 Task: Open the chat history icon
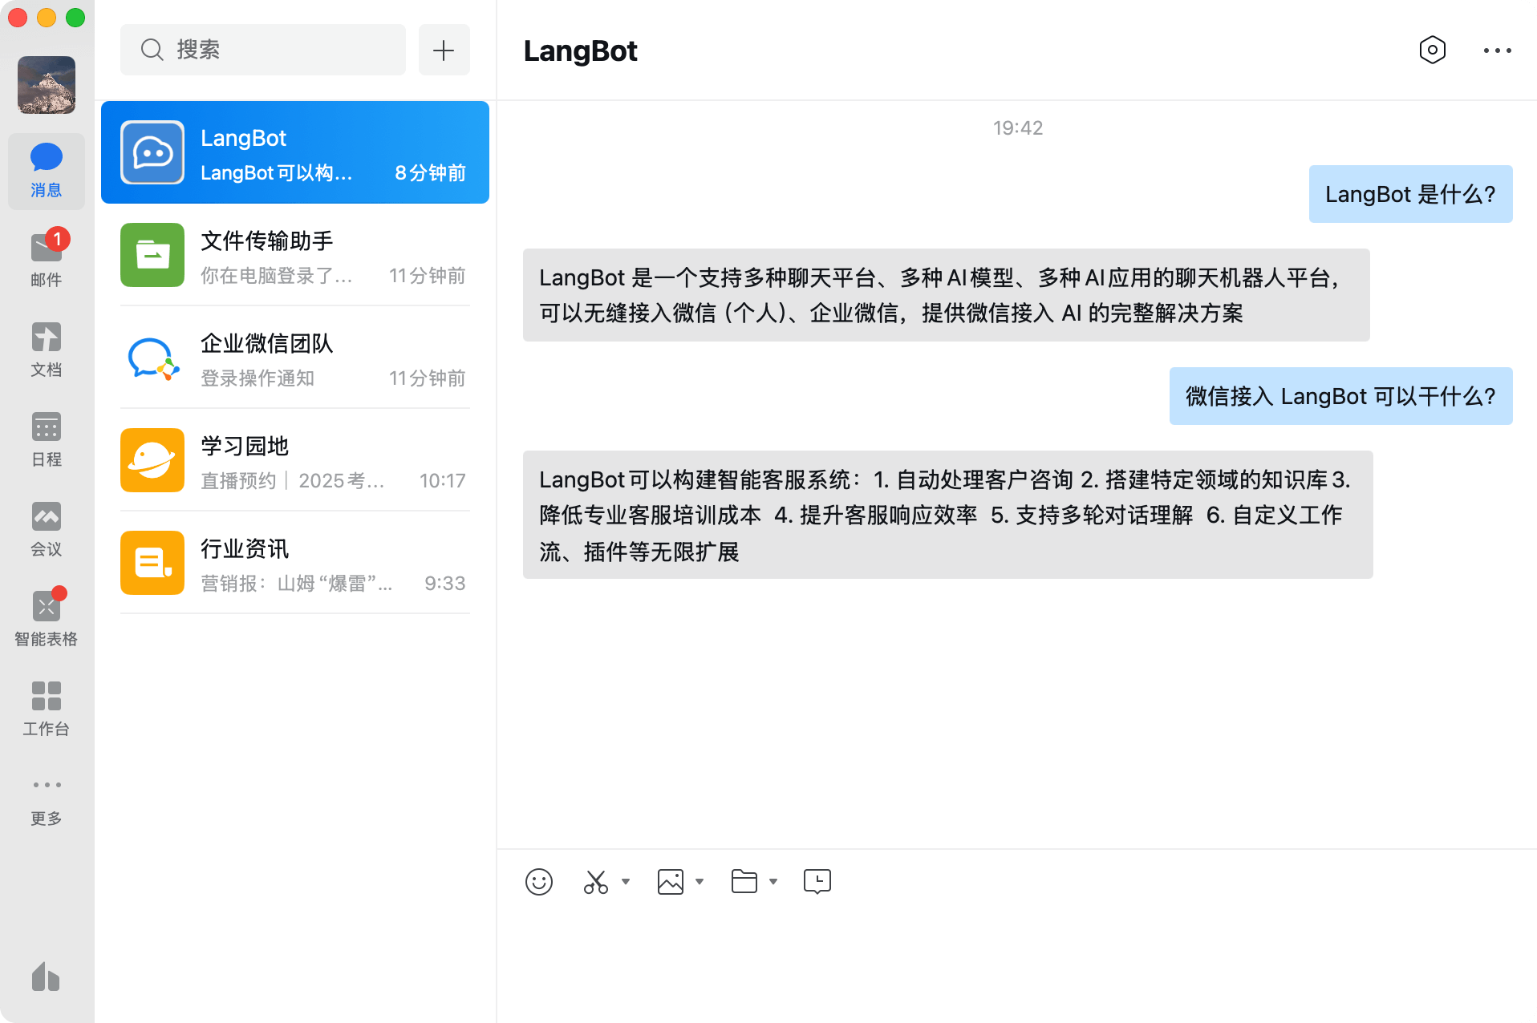817,881
